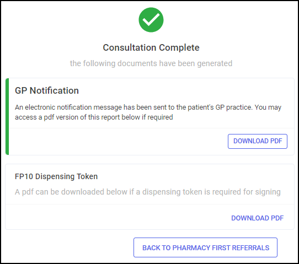Click the 'access a pdf version' text line
Viewport: 299px width, 264px height.
(x=94, y=117)
